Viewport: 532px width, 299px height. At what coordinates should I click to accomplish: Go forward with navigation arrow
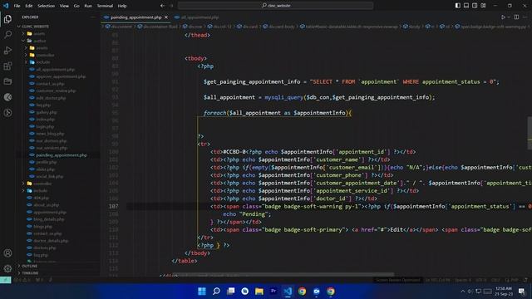tap(171, 6)
